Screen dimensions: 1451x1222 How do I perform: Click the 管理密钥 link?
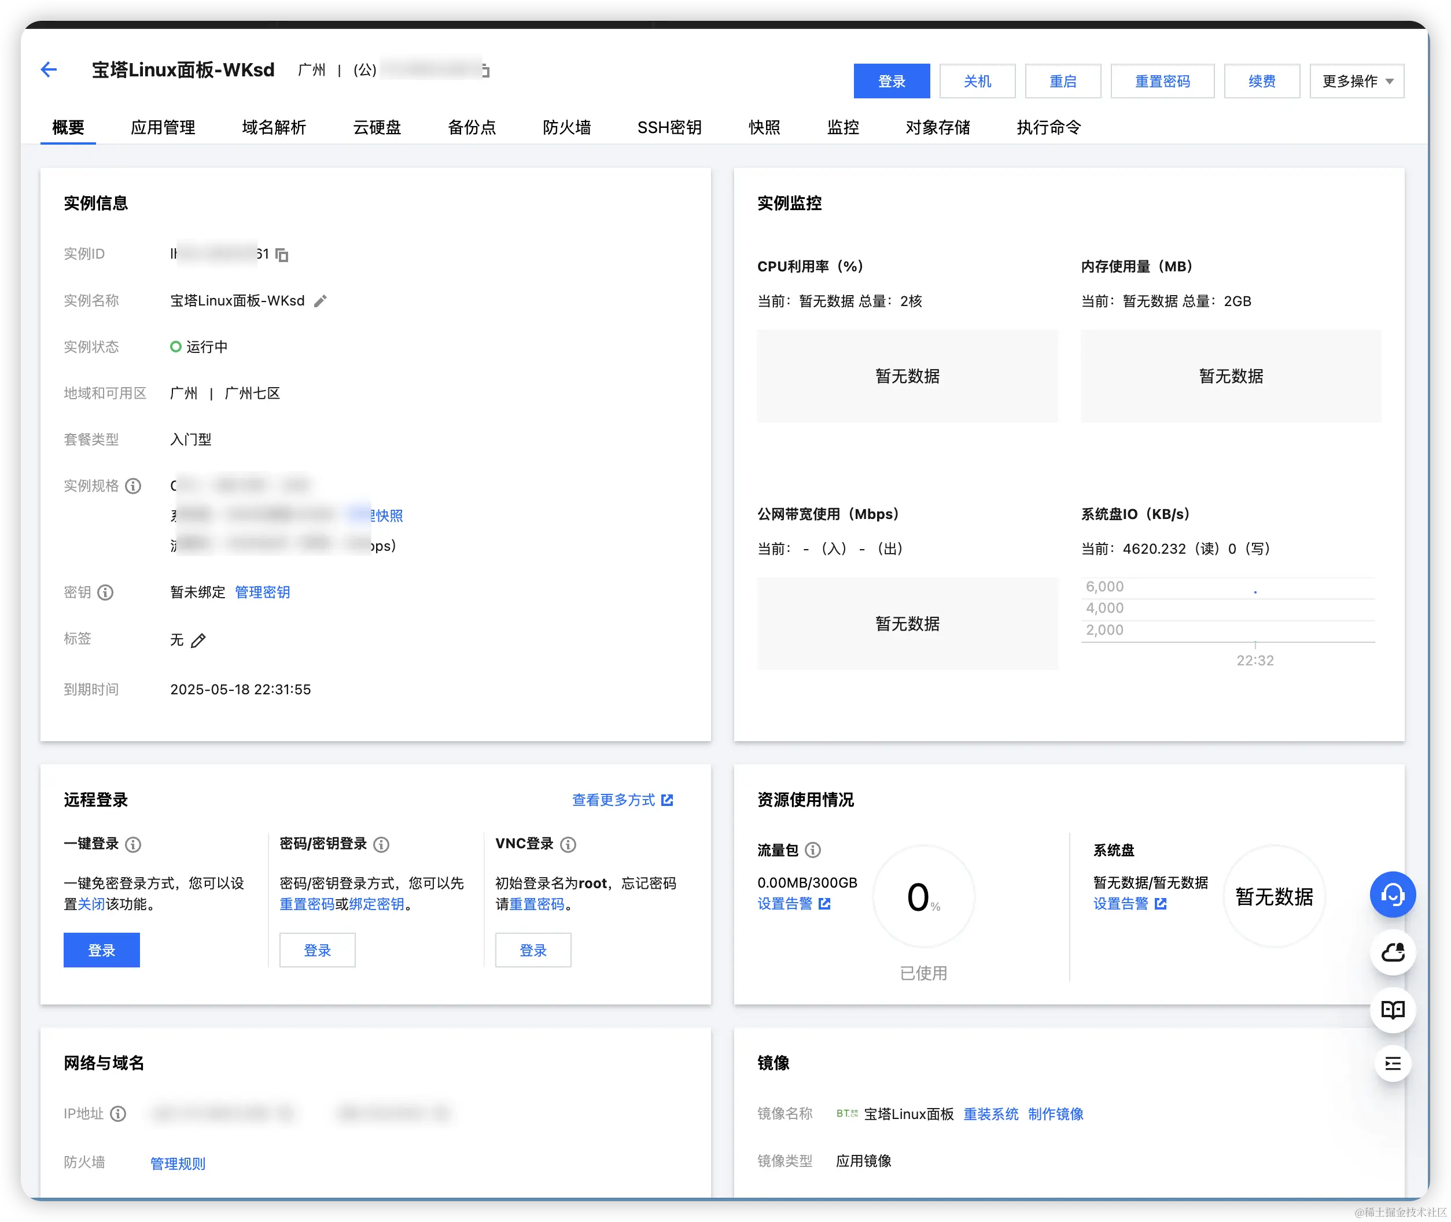(x=262, y=592)
